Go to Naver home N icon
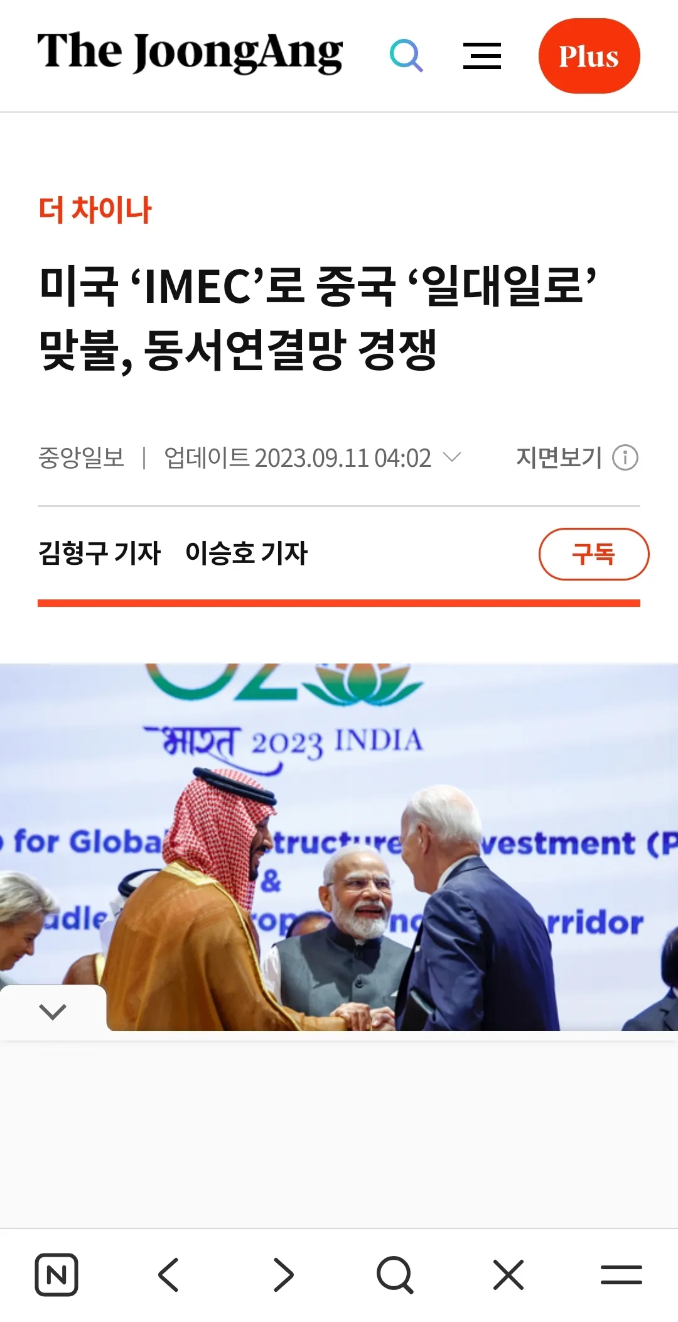The width and height of the screenshot is (678, 1322). click(56, 1275)
